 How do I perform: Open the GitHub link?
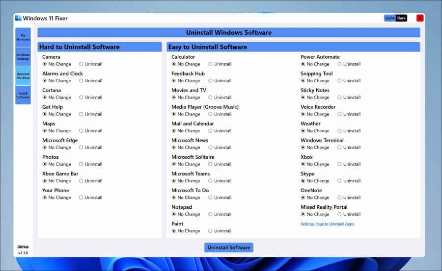point(23,247)
